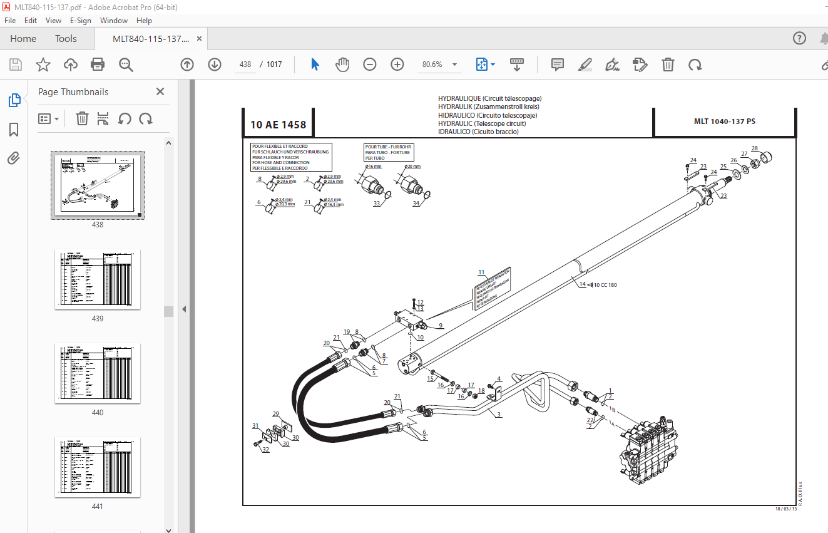Add a comment sticky note

(x=557, y=65)
